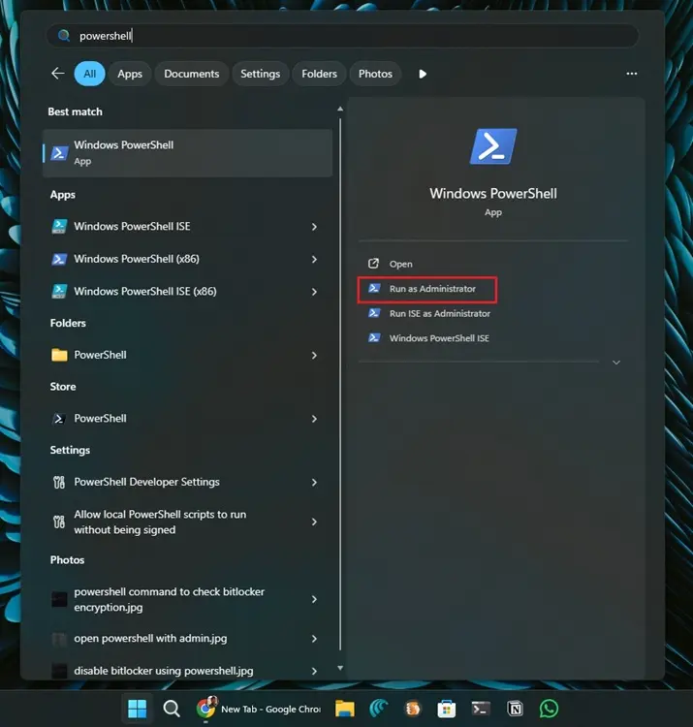Switch to the Folders filter tab
693x727 pixels.
[319, 74]
